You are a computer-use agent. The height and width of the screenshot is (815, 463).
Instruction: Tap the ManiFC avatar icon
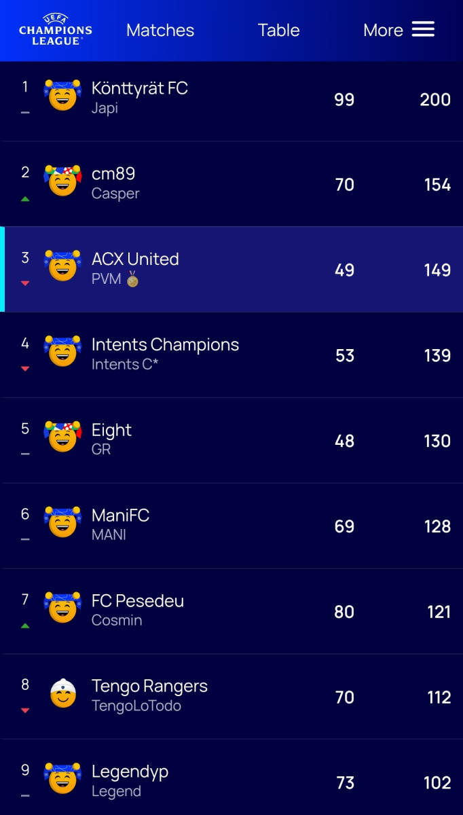click(x=62, y=523)
